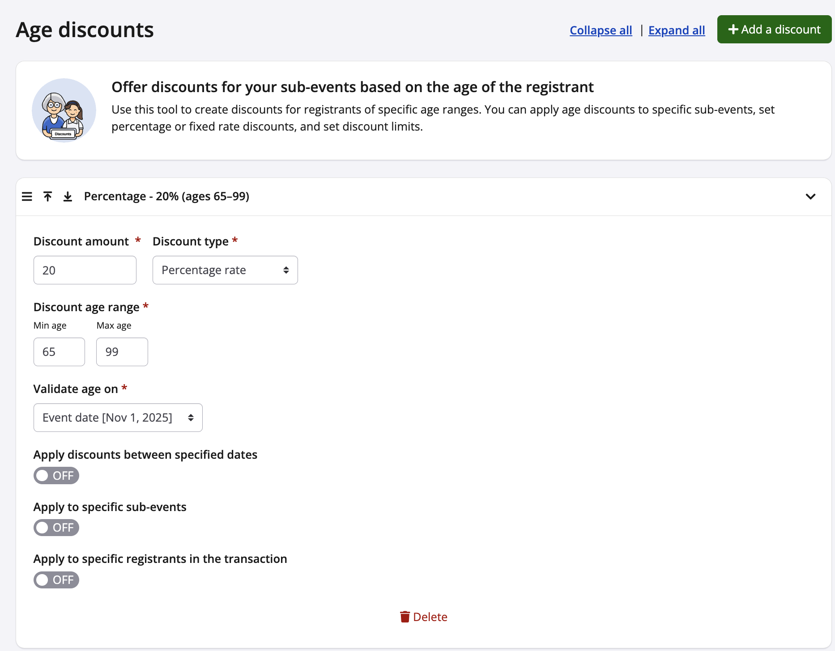Screen dimensions: 835x651
Task: Move discount to top with up-arrow icon
Action: coord(47,197)
